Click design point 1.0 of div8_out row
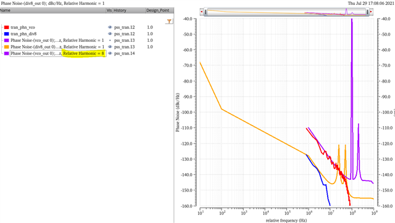395x223 pixels. click(x=150, y=47)
